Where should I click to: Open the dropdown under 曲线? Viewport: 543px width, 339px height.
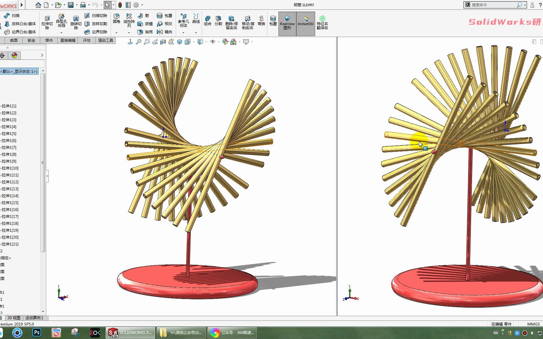(196, 33)
